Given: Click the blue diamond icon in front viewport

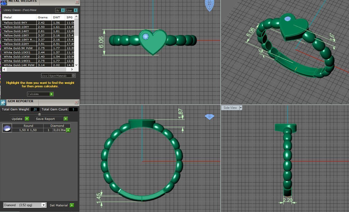Looking at the screenshot, I should pyautogui.click(x=210, y=117).
